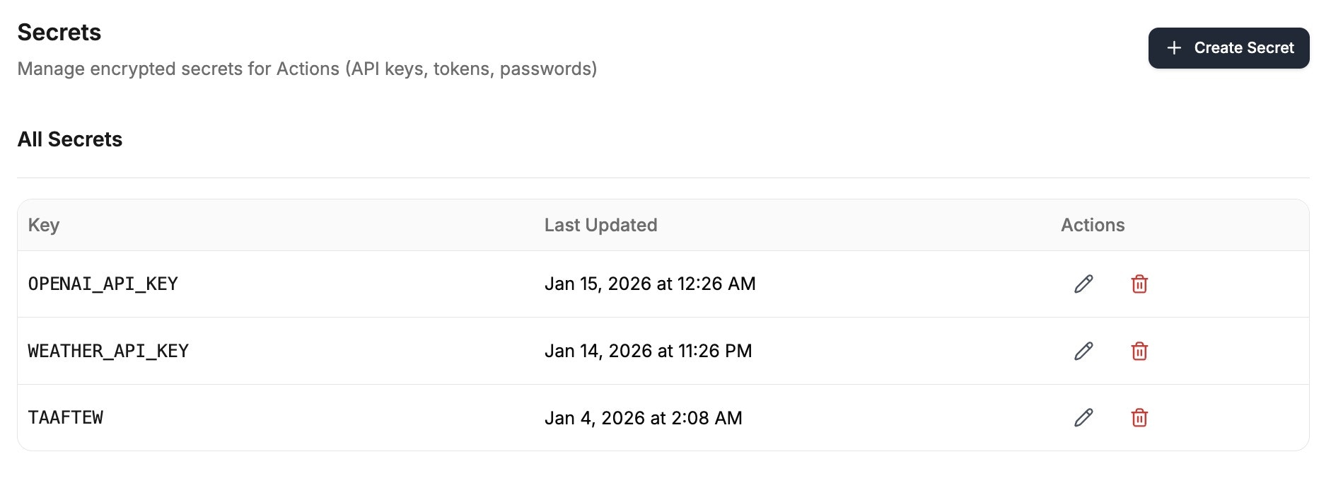Edit the TAAFTEW secret
Screen dimensions: 1331x488
tap(1083, 417)
